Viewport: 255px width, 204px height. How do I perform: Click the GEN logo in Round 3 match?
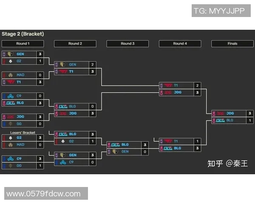point(115,152)
